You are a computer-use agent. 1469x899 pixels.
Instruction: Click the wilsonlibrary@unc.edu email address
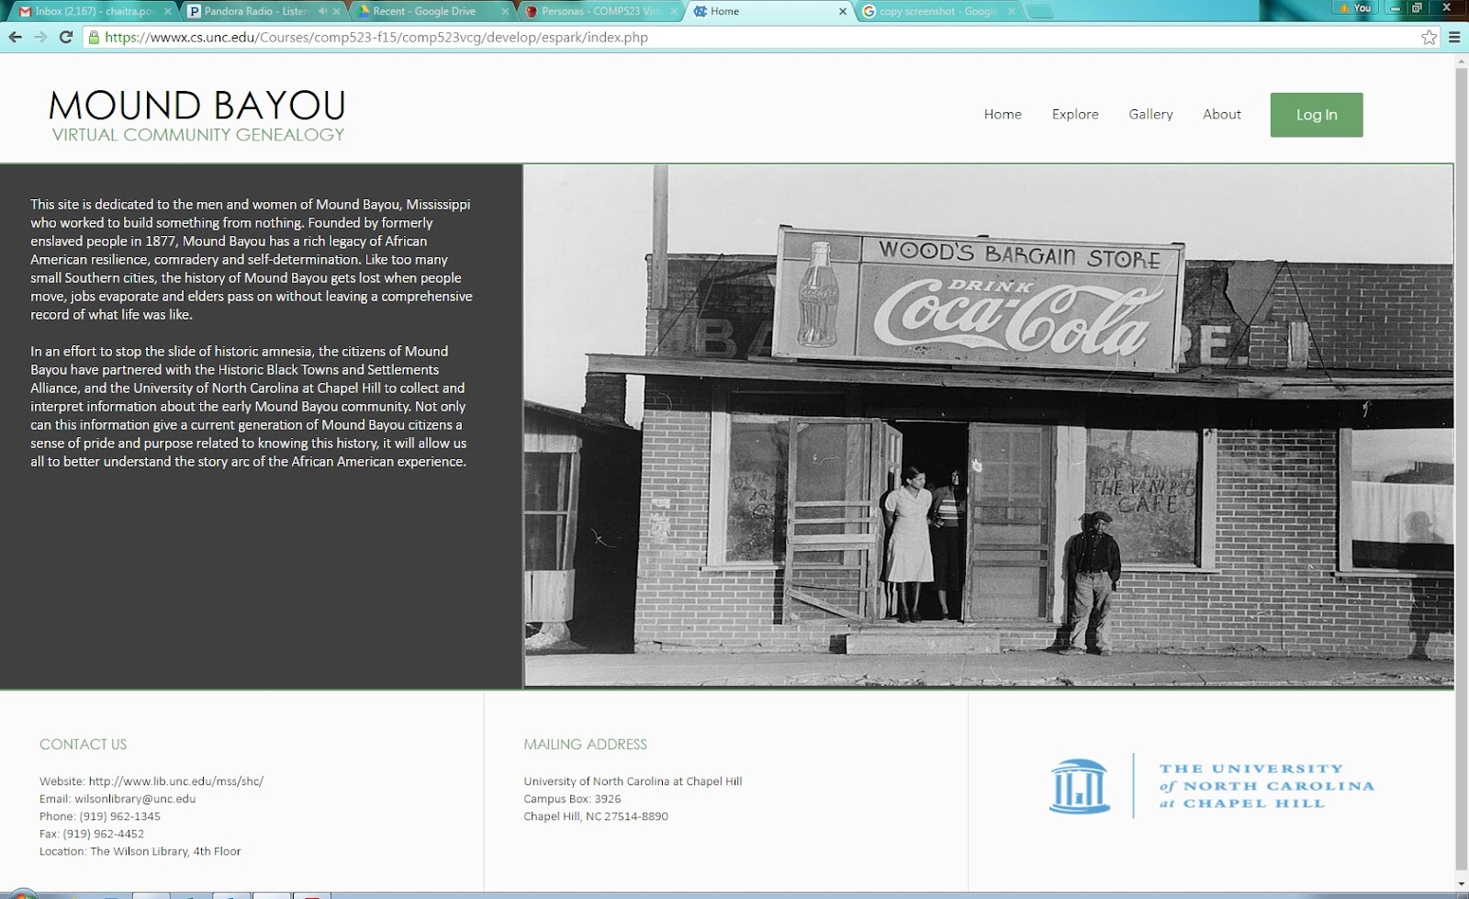(135, 799)
